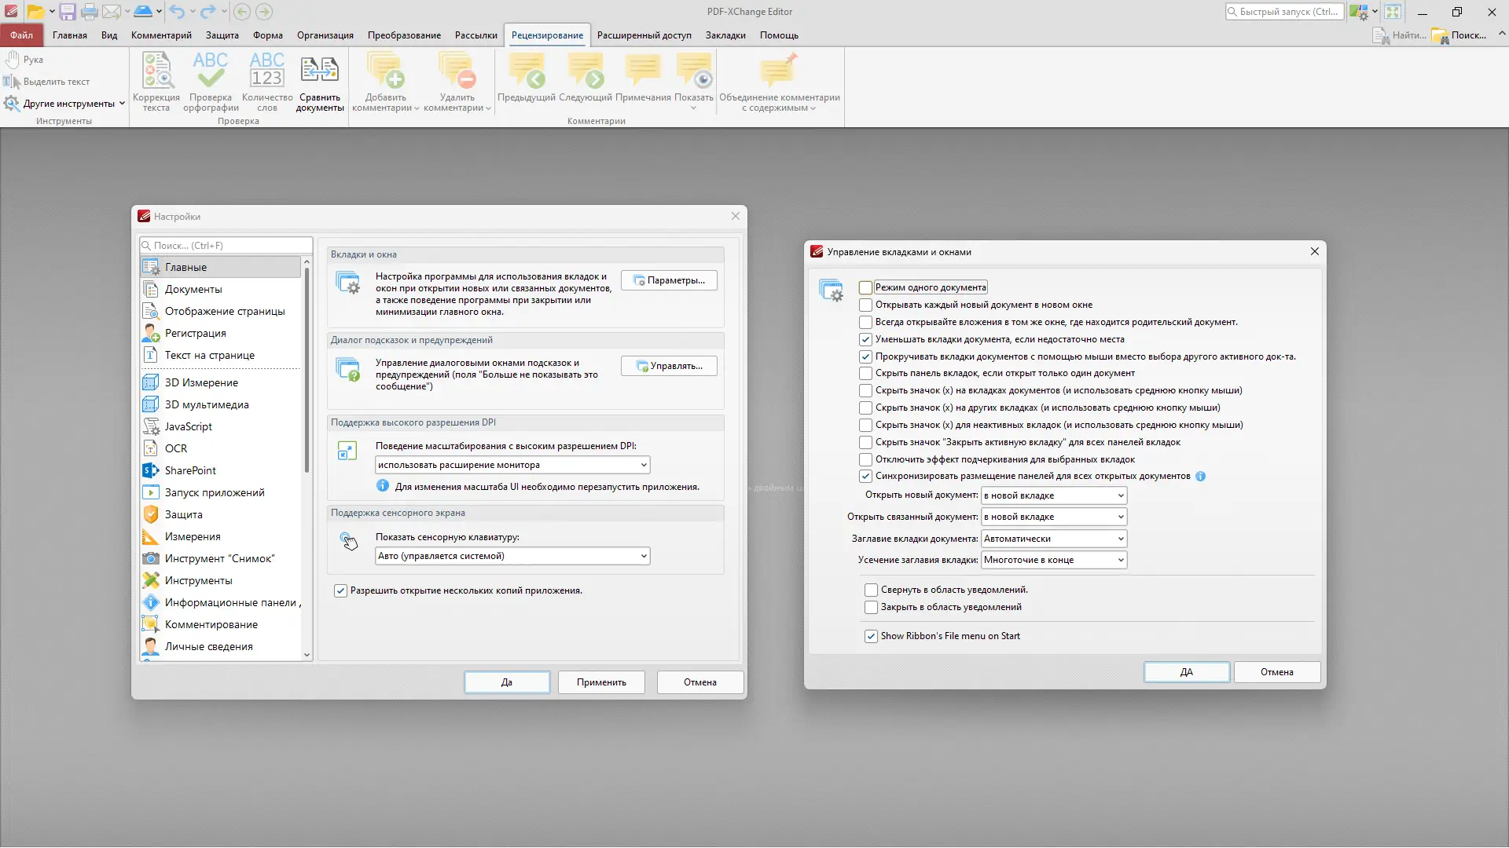Viewport: 1509px width, 848px height.
Task: Select OCR in settings category list
Action: 176,448
